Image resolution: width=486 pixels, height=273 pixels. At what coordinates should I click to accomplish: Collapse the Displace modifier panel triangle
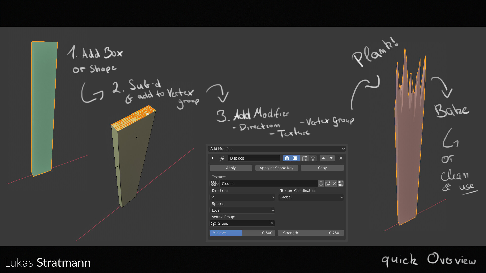213,158
